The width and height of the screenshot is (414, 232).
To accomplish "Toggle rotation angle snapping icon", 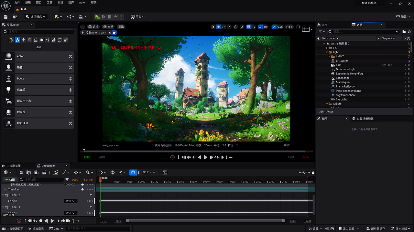I will point(260,27).
